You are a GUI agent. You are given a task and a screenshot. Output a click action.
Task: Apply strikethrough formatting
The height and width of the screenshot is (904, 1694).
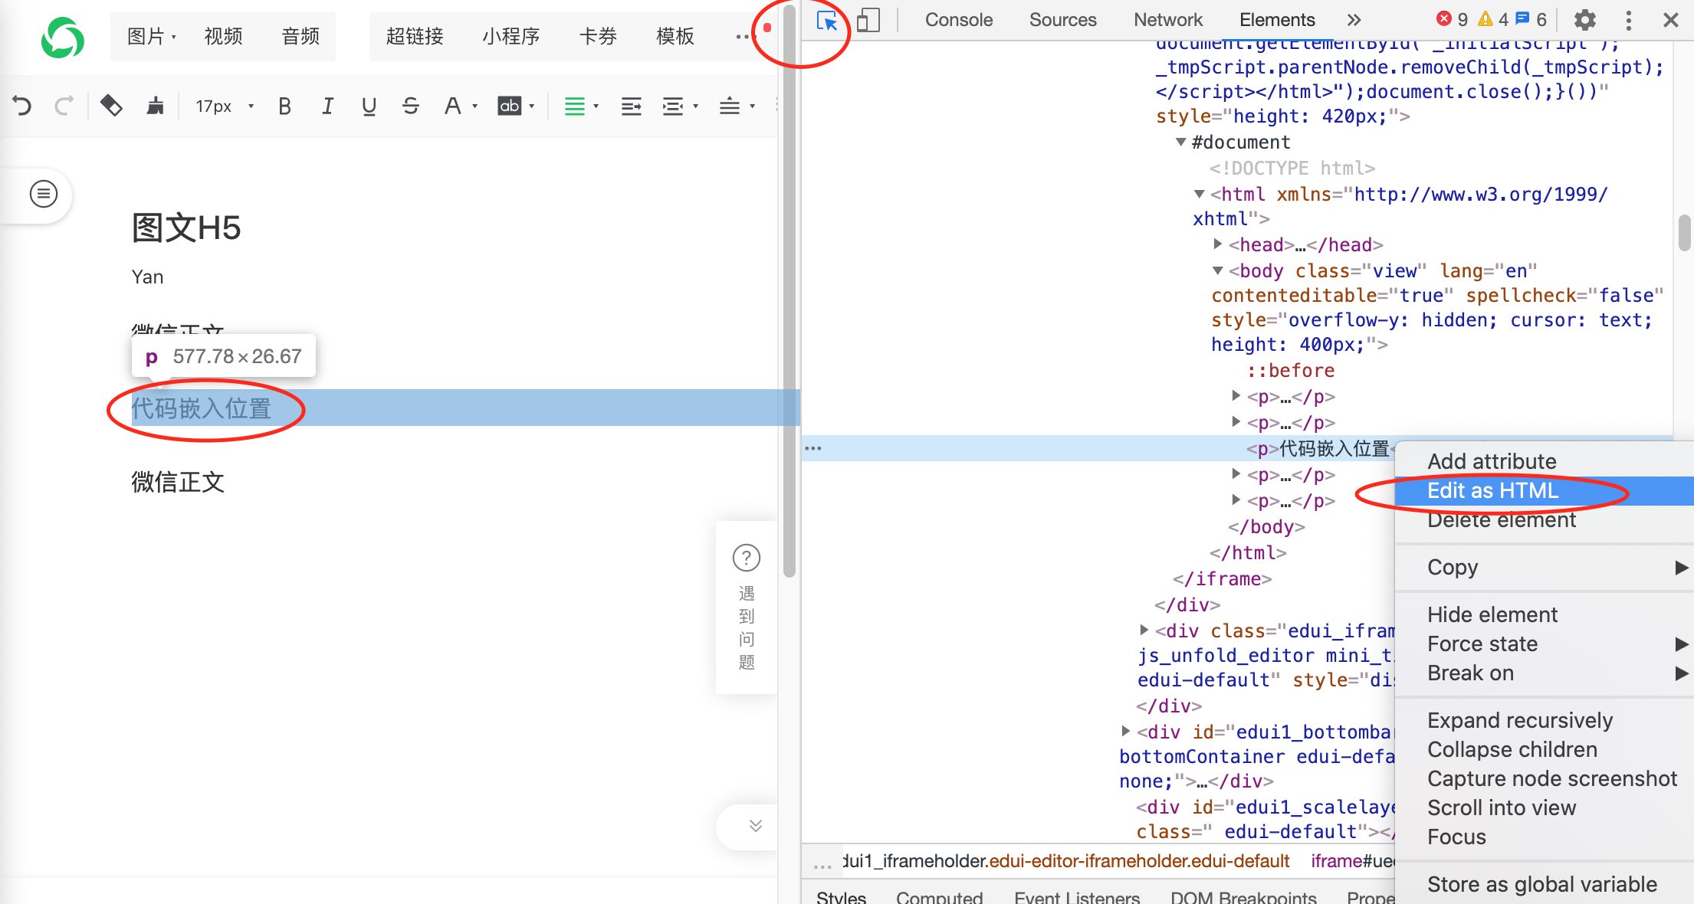[x=410, y=106]
